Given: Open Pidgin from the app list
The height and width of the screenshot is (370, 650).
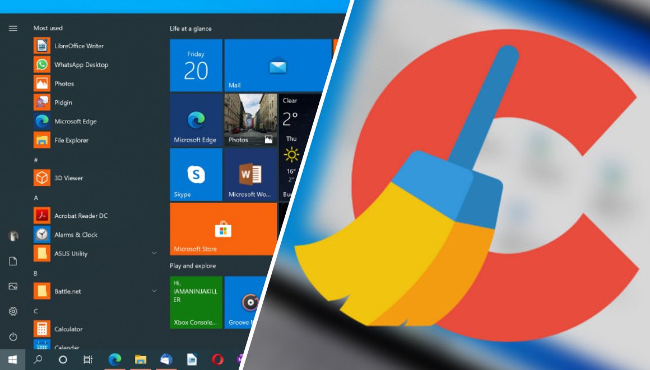Looking at the screenshot, I should pyautogui.click(x=63, y=103).
